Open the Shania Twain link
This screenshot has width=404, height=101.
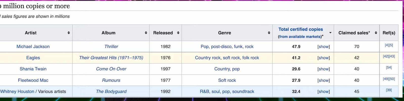click(33, 69)
